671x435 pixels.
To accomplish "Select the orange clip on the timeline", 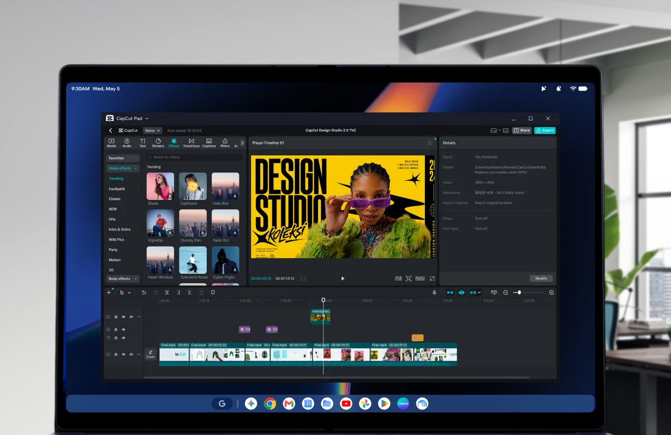I will [x=417, y=338].
